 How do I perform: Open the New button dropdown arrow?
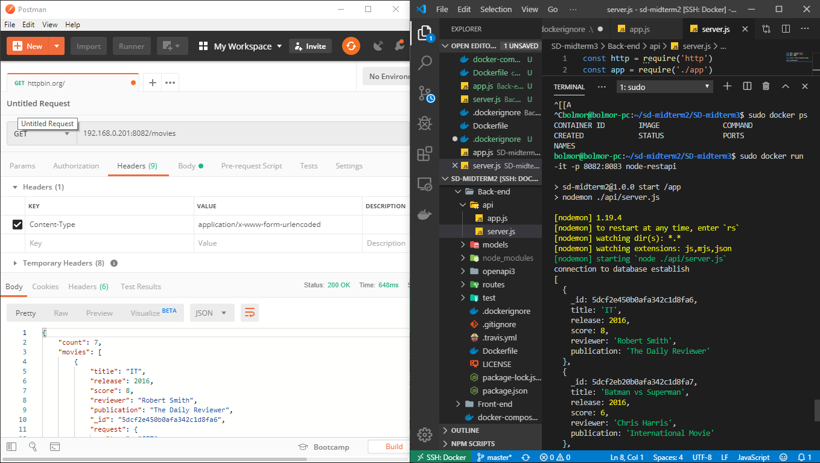tap(56, 46)
